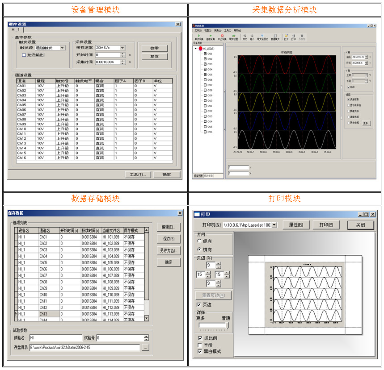
Task: Click the 单次采集 single acquisition toolbar icon
Action: pos(199,36)
